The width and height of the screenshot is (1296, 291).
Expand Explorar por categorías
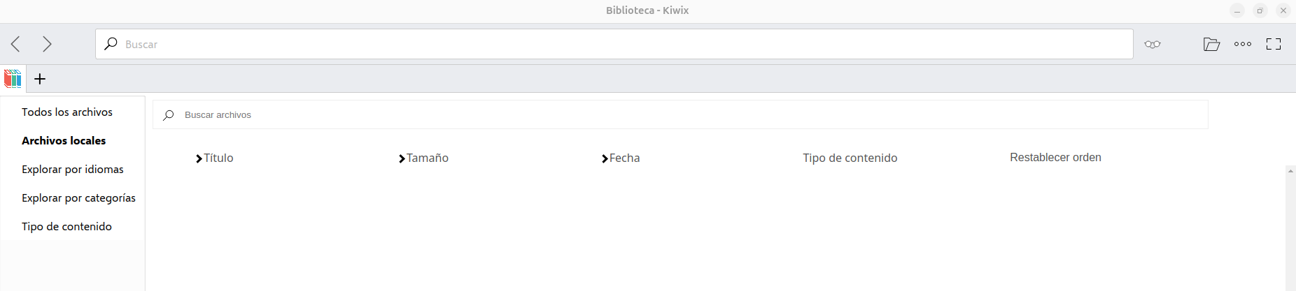coord(78,198)
